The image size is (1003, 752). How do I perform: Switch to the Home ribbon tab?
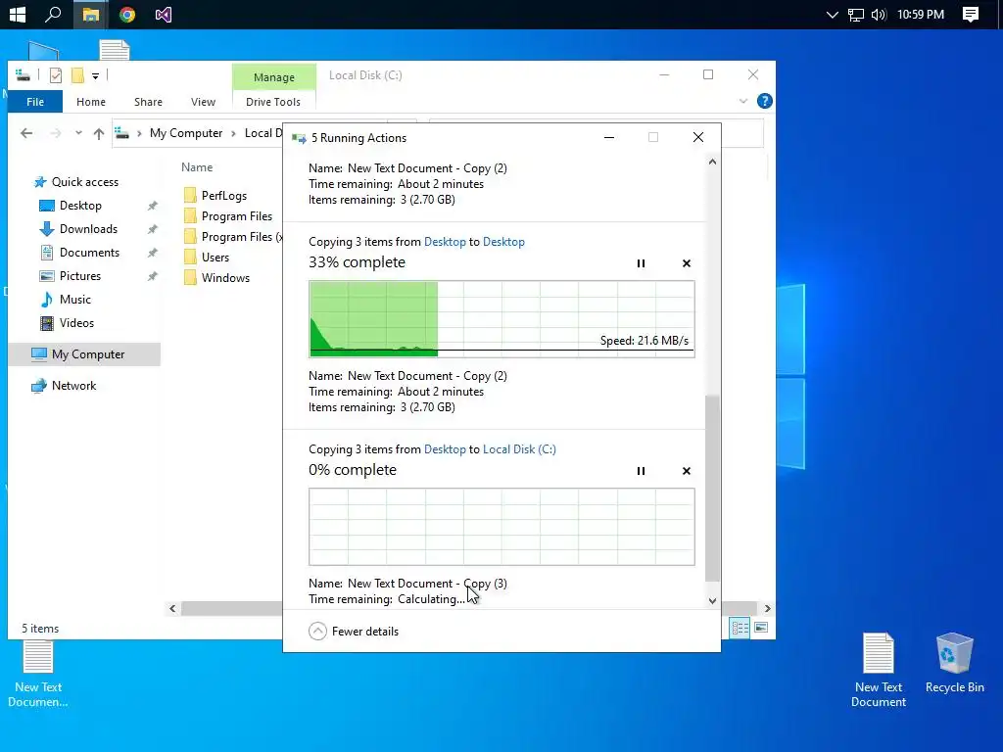(x=91, y=102)
